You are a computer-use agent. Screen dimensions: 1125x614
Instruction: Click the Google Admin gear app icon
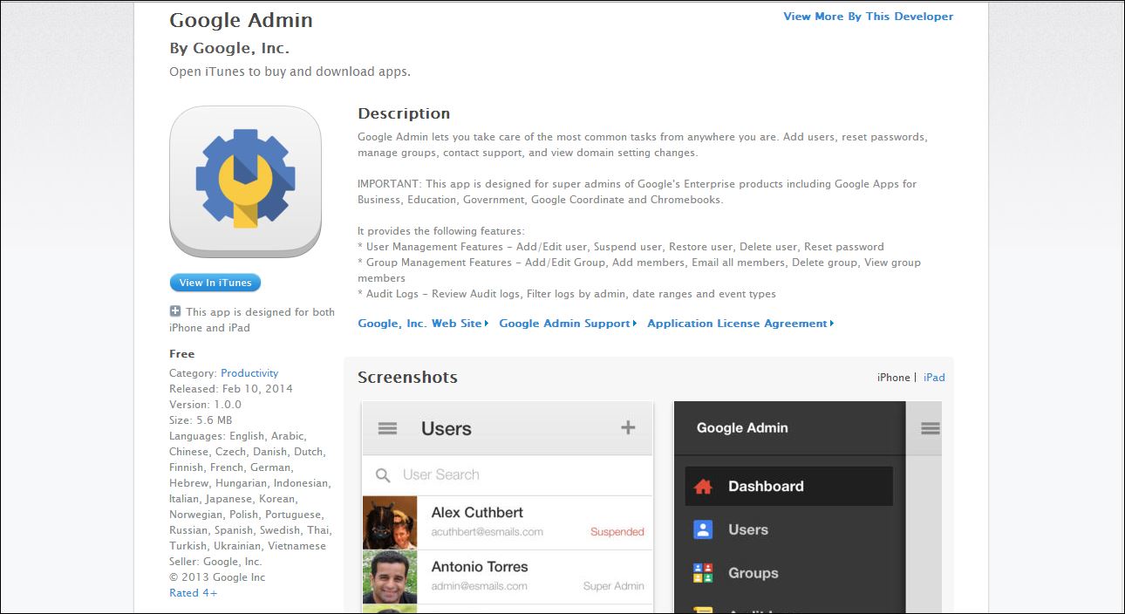(245, 181)
